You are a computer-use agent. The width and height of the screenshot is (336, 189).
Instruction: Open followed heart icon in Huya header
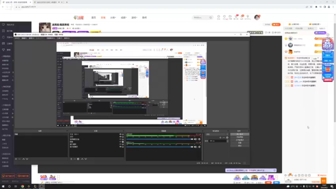click(224, 16)
